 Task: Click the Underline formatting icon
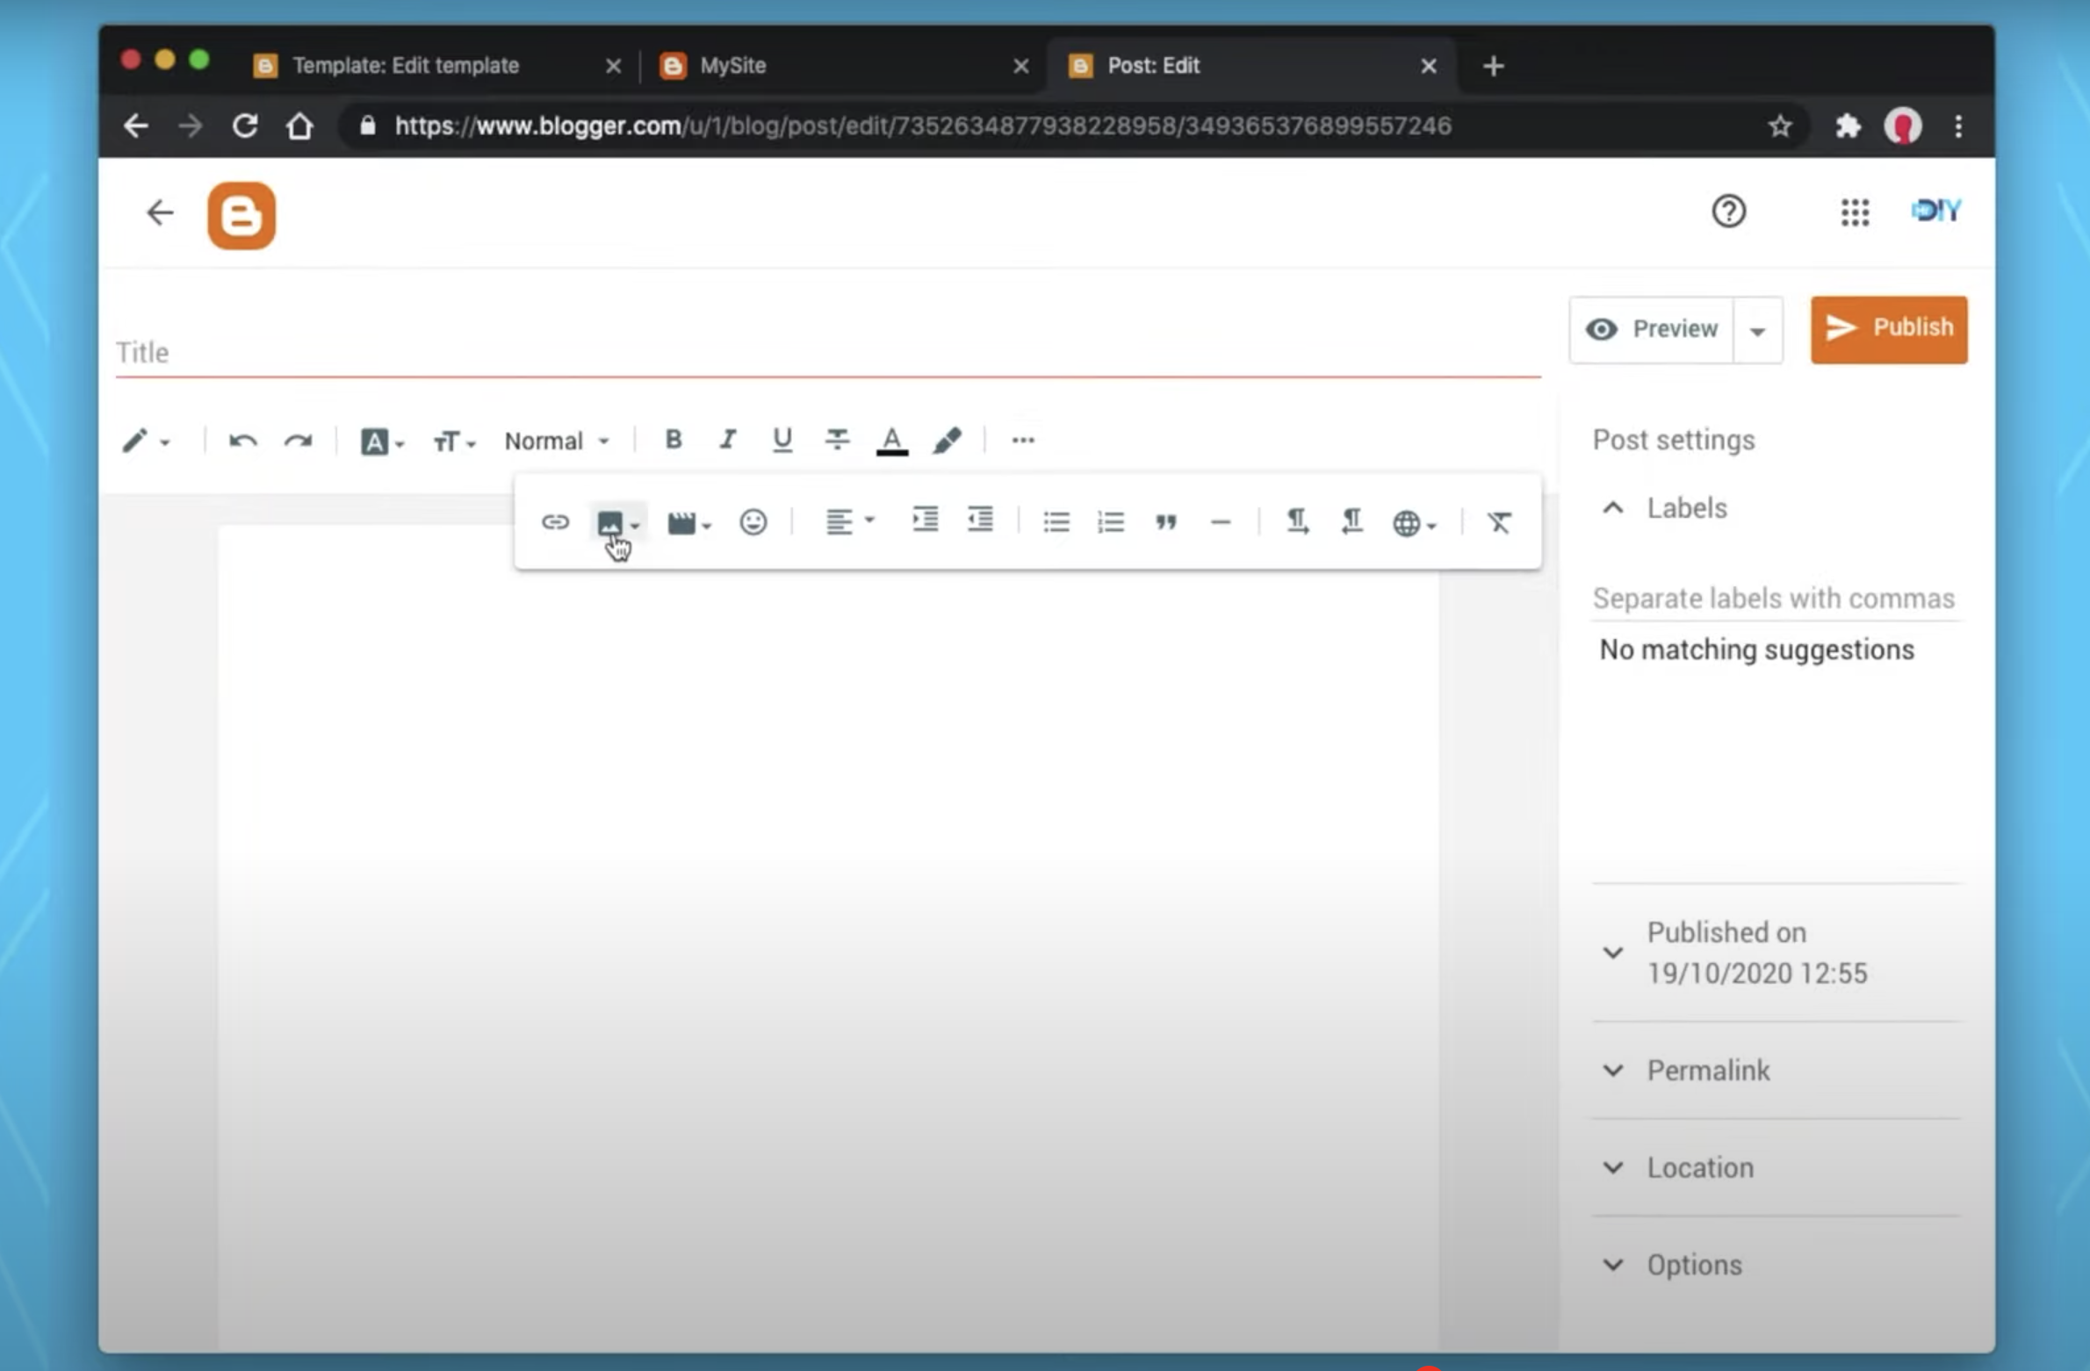(x=781, y=441)
